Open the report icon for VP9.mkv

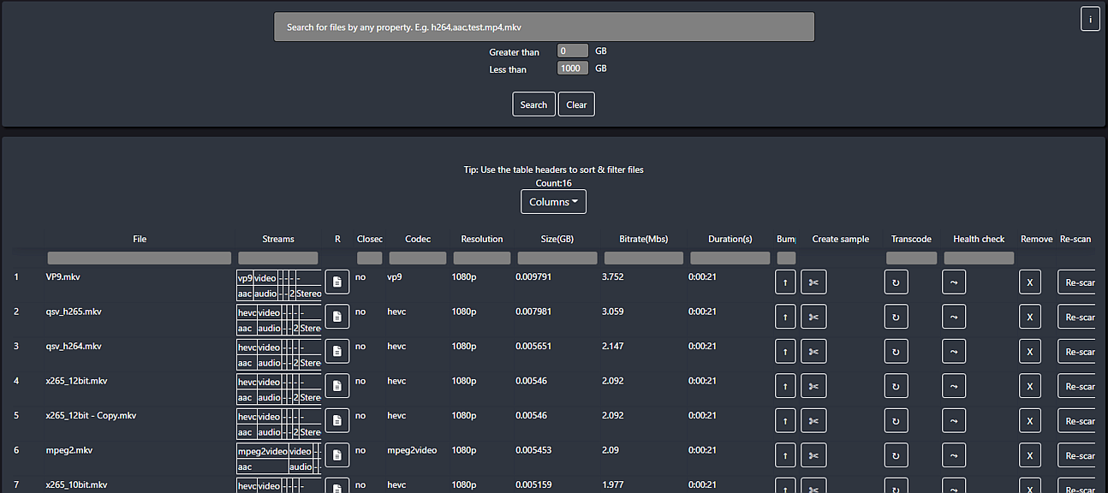[x=337, y=282]
